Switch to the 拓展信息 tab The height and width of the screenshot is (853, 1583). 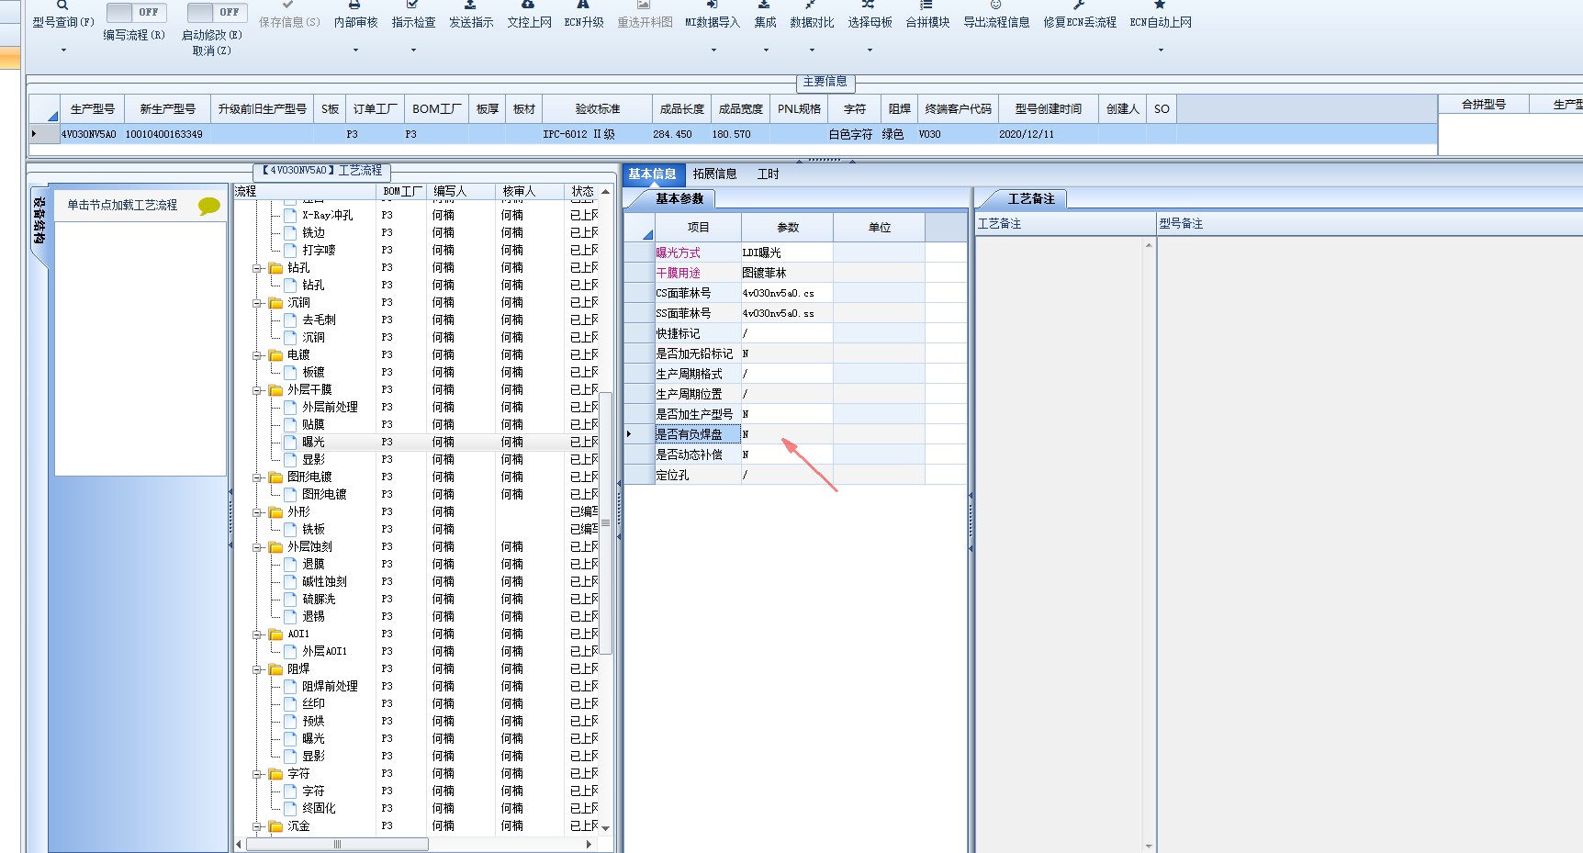point(714,174)
